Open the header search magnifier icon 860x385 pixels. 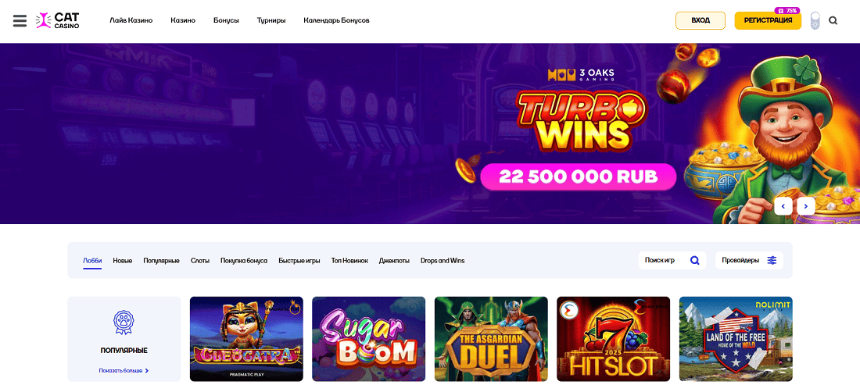tap(833, 21)
